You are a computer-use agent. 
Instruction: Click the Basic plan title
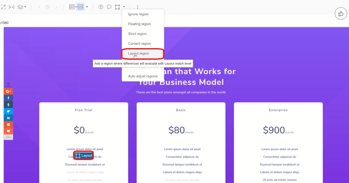(x=181, y=110)
